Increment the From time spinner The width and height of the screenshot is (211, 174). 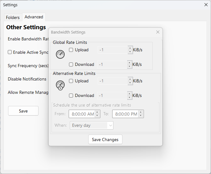pos(97,112)
